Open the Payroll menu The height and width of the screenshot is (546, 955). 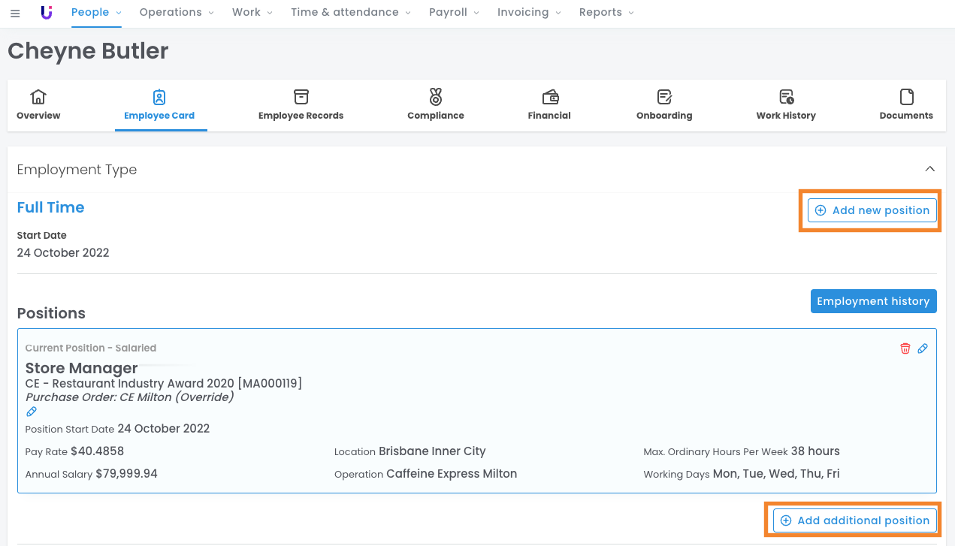click(454, 13)
